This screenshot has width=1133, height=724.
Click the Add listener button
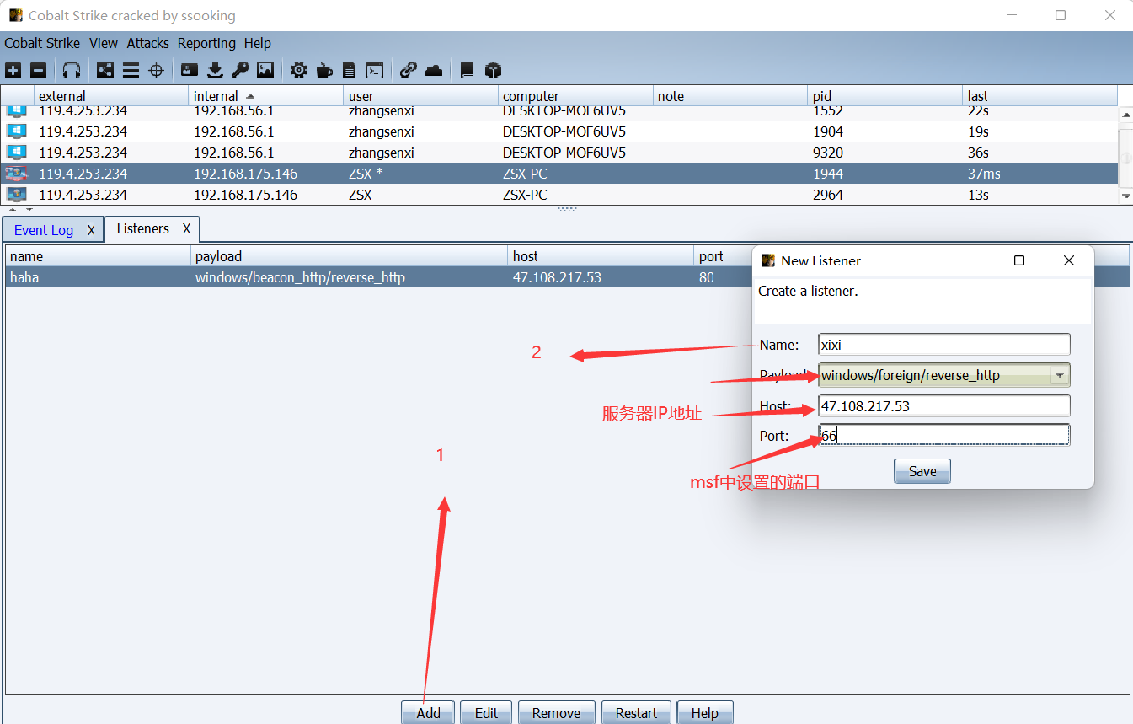[428, 712]
